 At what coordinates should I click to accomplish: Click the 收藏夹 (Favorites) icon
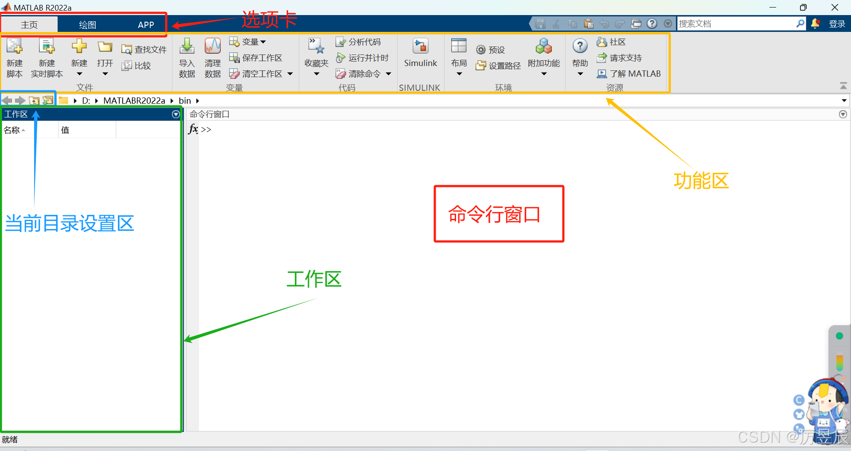click(316, 46)
